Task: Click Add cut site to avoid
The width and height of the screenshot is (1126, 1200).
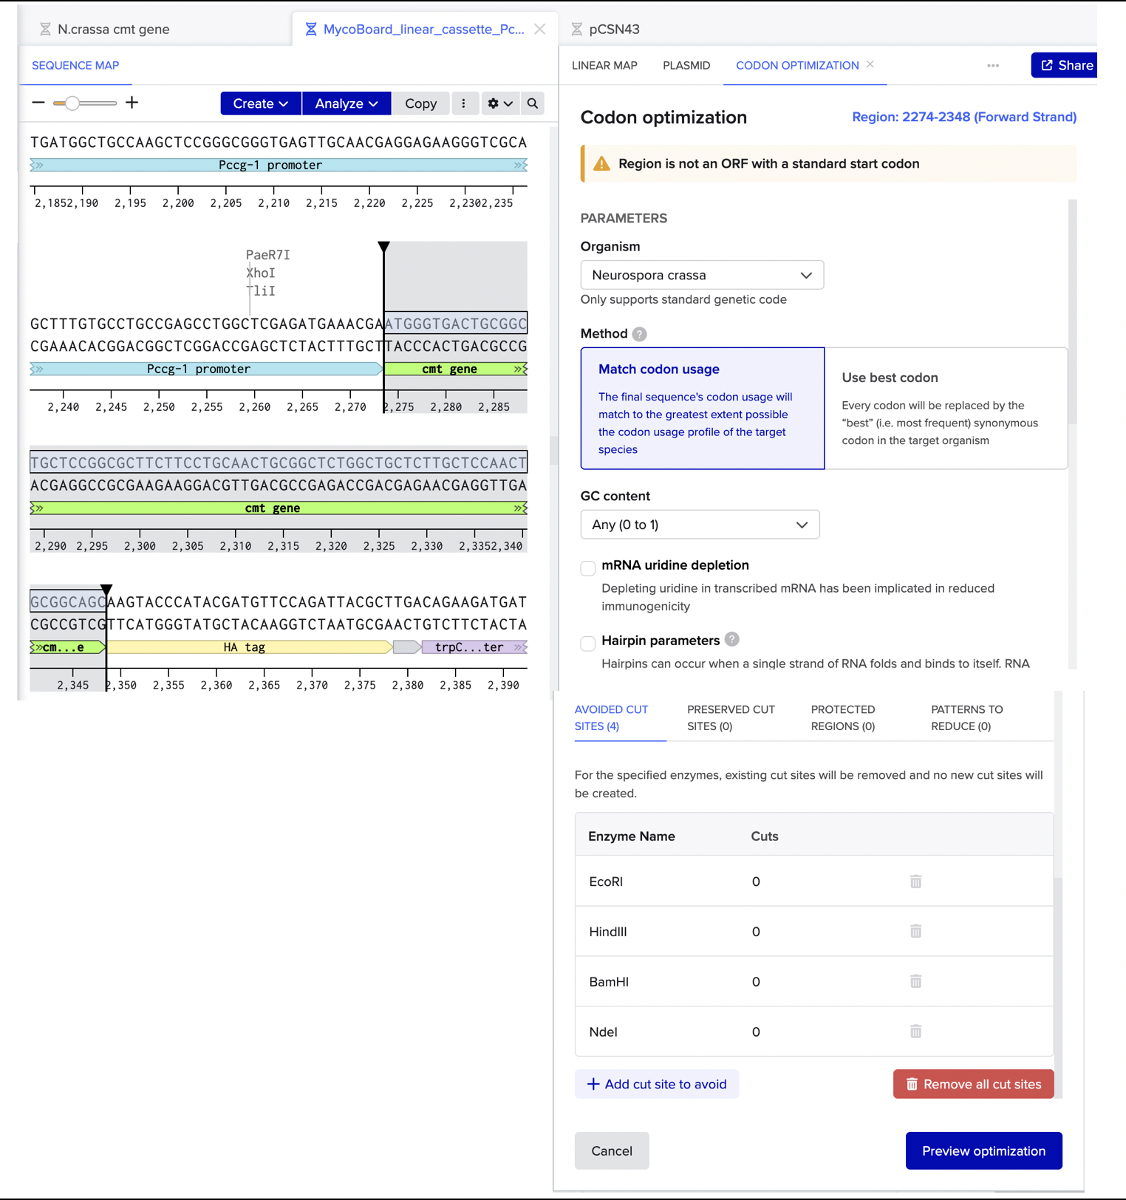Action: 657,1084
